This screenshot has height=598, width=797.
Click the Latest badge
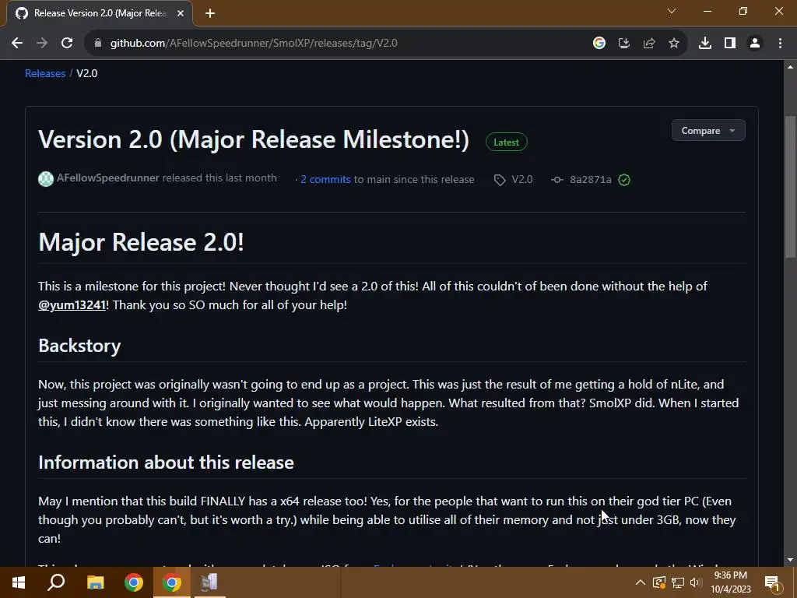tap(506, 142)
